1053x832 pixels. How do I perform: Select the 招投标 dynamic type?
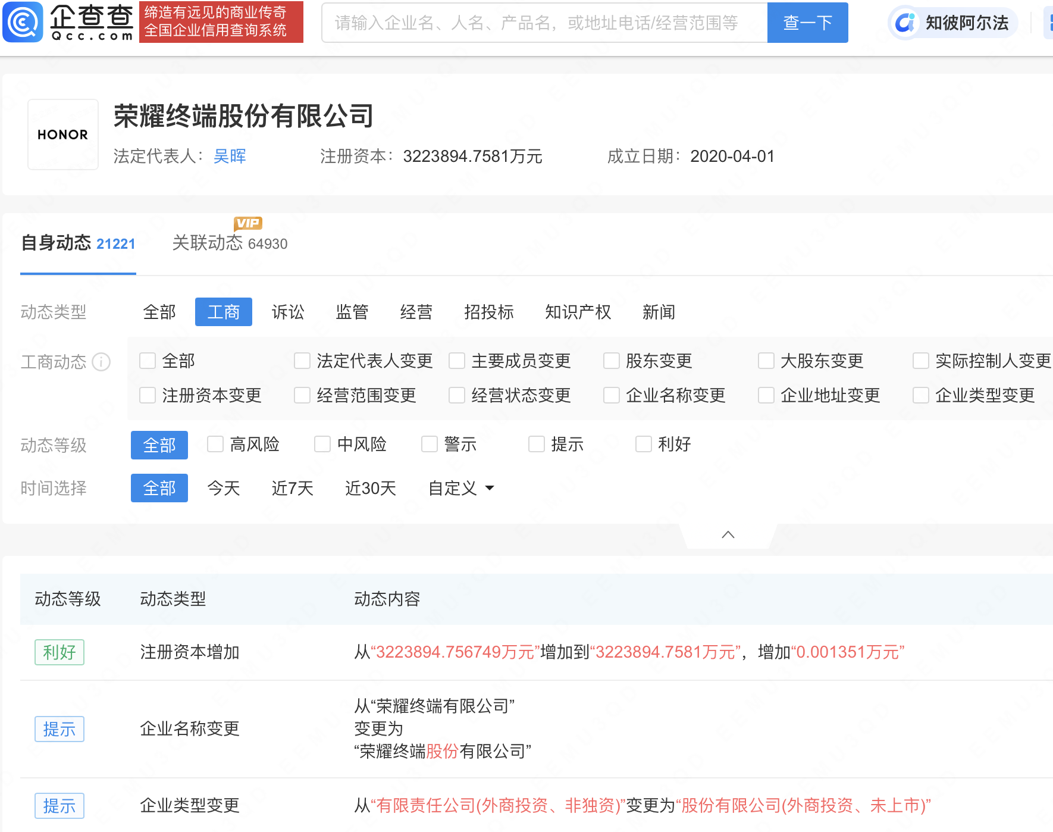(x=489, y=312)
